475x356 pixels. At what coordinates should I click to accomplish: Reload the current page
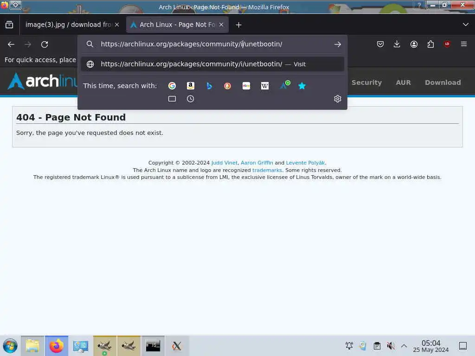pyautogui.click(x=45, y=44)
